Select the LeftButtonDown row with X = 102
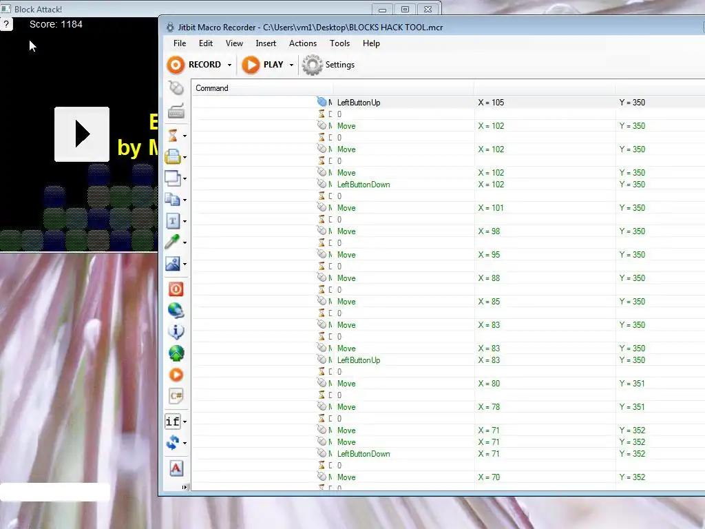705x529 pixels. (448, 185)
